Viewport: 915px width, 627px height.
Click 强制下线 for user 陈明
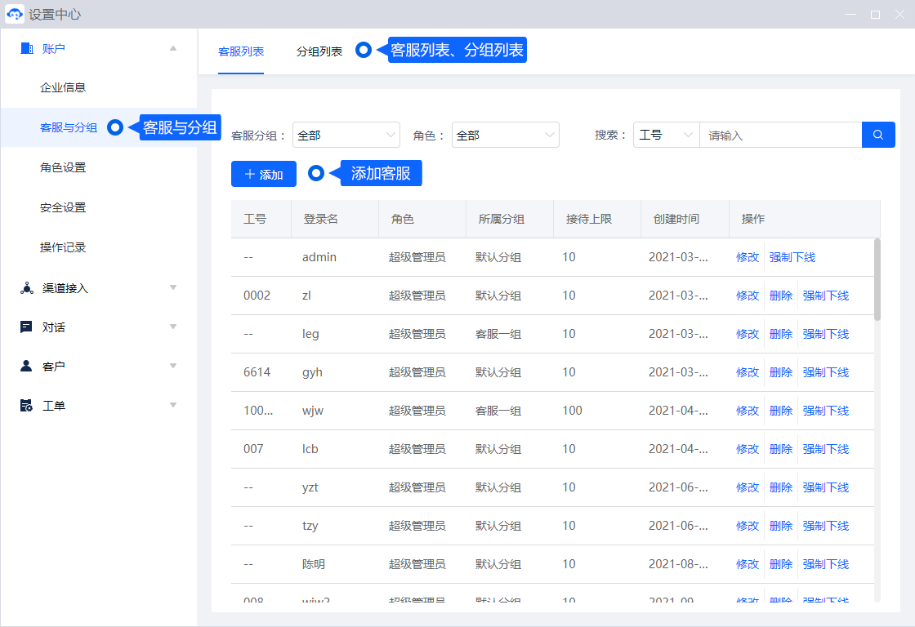(826, 564)
